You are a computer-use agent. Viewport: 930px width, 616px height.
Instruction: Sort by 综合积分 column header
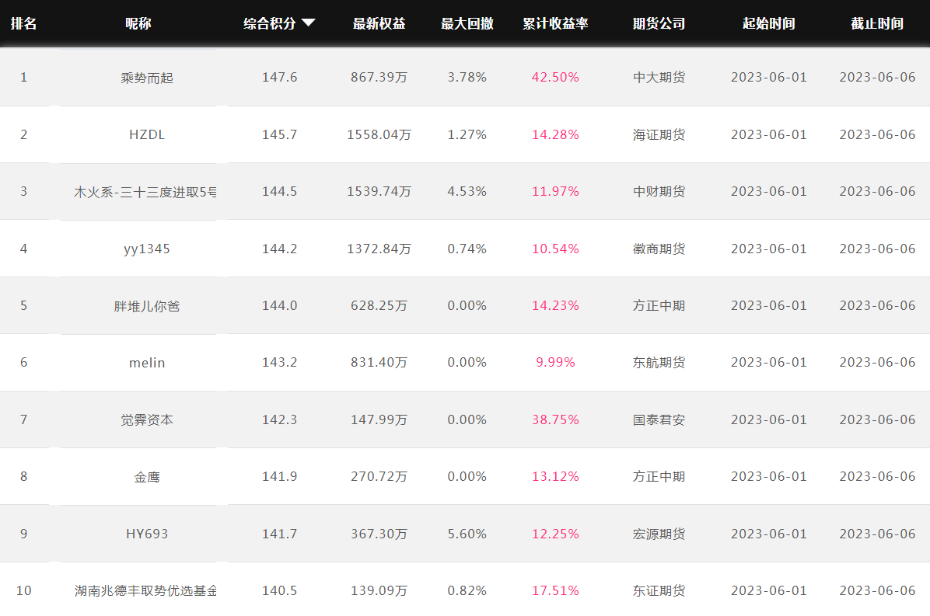(269, 23)
